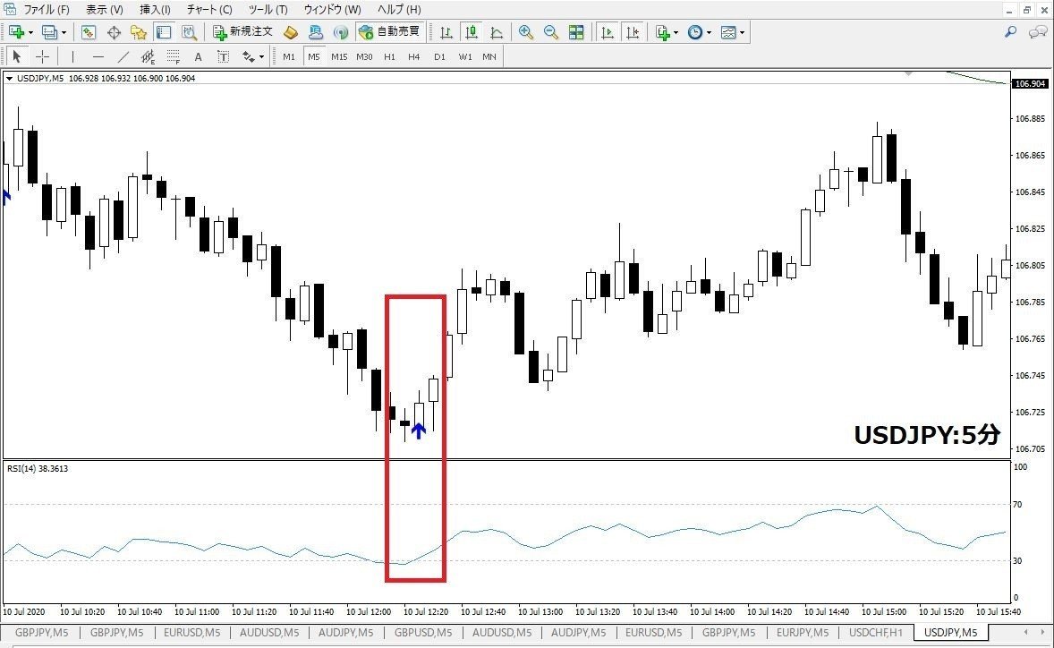1054x648 pixels.
Task: Click the RSI(14) 38.3613 indicator label
Action: pyautogui.click(x=38, y=468)
